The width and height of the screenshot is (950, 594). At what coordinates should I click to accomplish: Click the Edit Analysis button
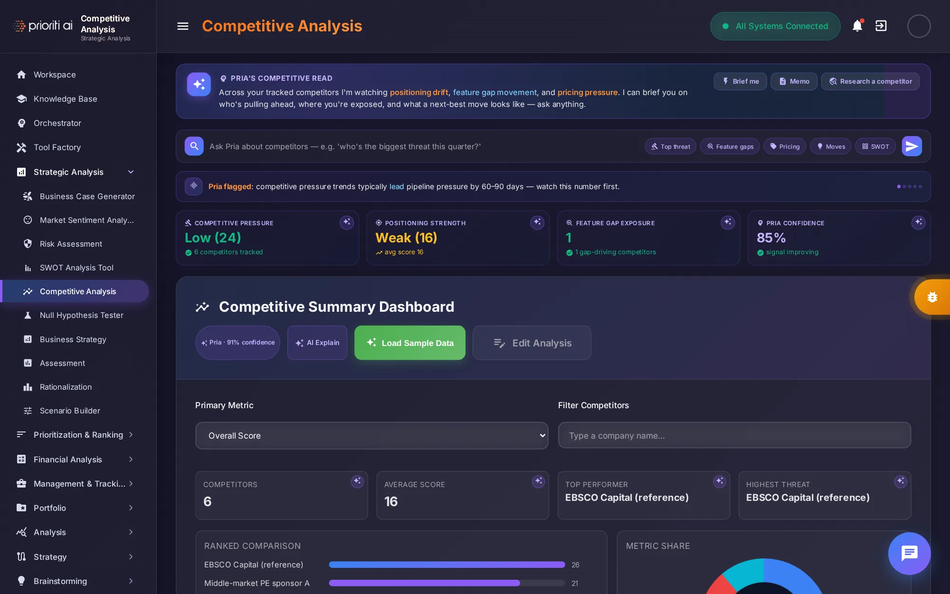(x=532, y=343)
